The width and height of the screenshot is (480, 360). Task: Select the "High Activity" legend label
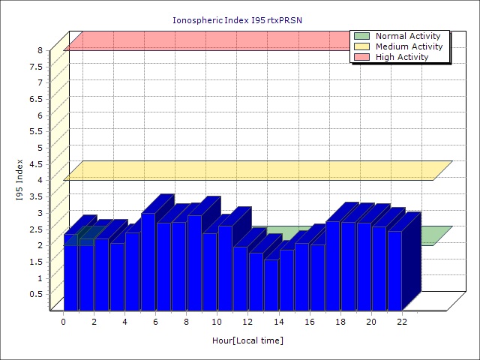point(402,57)
